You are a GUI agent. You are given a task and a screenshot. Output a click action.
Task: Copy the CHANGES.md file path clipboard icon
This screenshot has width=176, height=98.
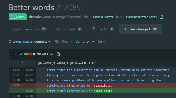point(58,54)
